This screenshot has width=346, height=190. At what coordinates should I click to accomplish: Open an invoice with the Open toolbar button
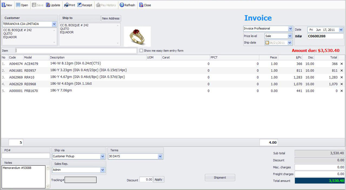(22, 5)
